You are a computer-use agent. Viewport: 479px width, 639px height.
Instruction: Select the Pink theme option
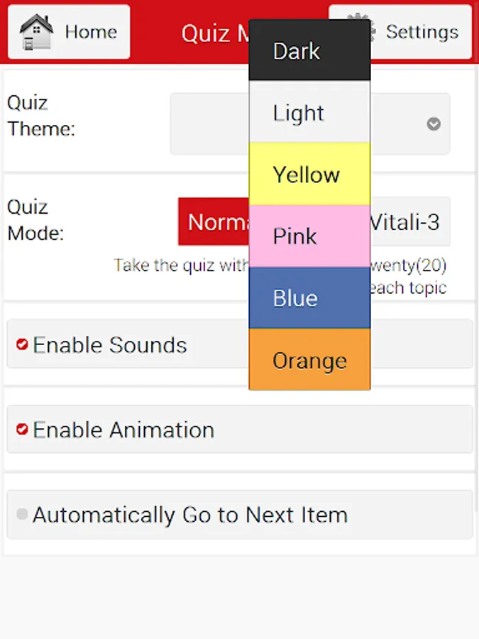click(309, 236)
